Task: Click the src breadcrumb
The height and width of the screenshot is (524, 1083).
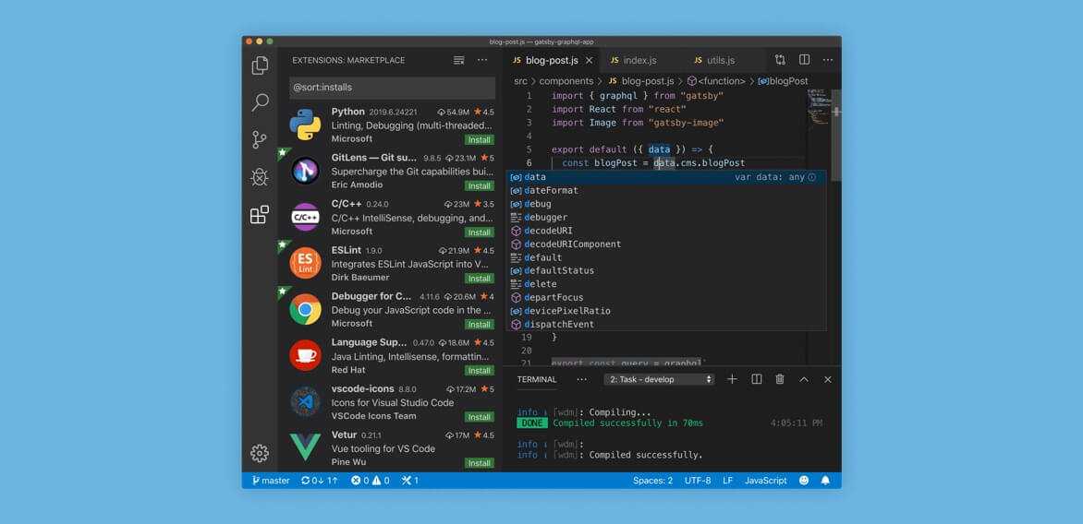Action: click(520, 81)
